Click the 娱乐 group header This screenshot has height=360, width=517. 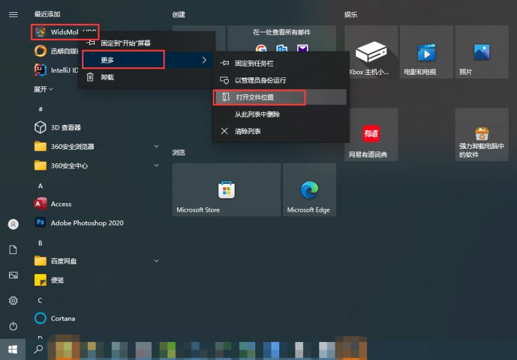(x=351, y=14)
